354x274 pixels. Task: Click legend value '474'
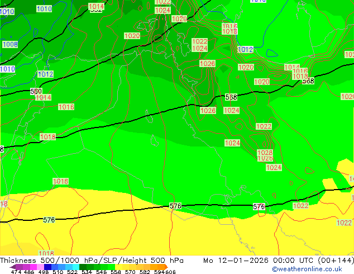[16, 272]
